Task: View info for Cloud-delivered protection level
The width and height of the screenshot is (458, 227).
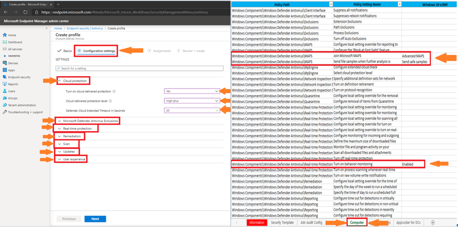Action: pos(111,101)
